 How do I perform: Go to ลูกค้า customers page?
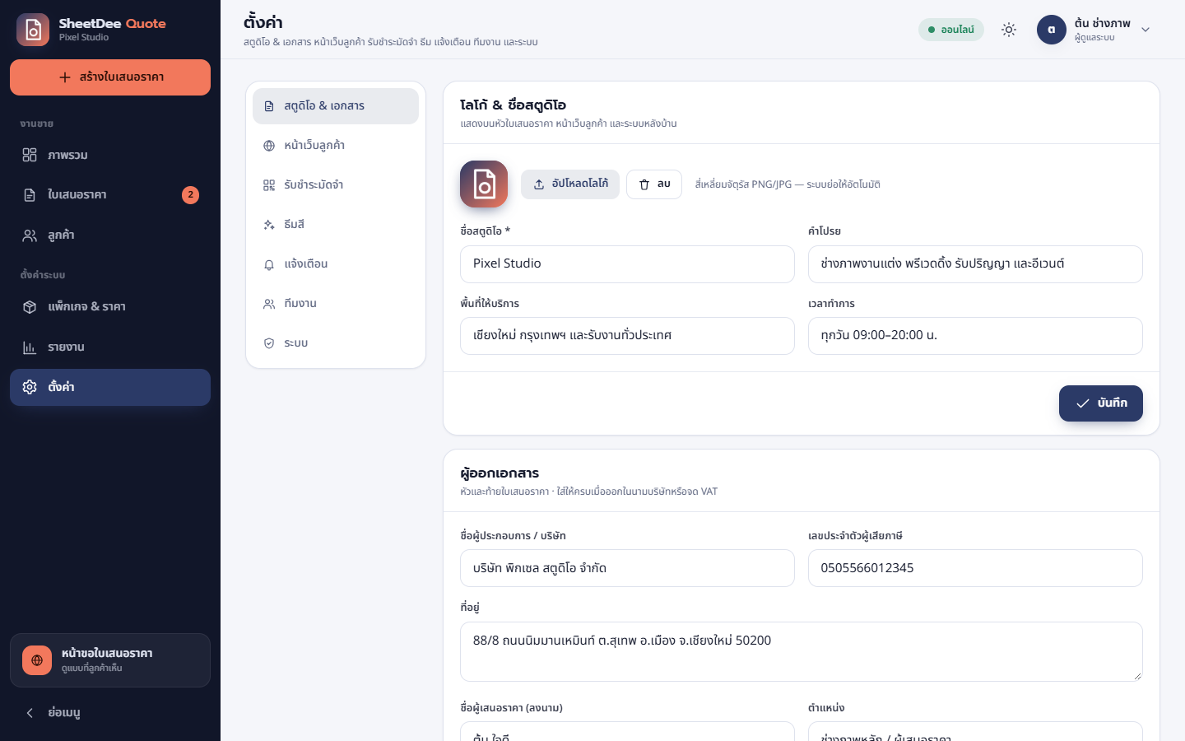point(110,235)
